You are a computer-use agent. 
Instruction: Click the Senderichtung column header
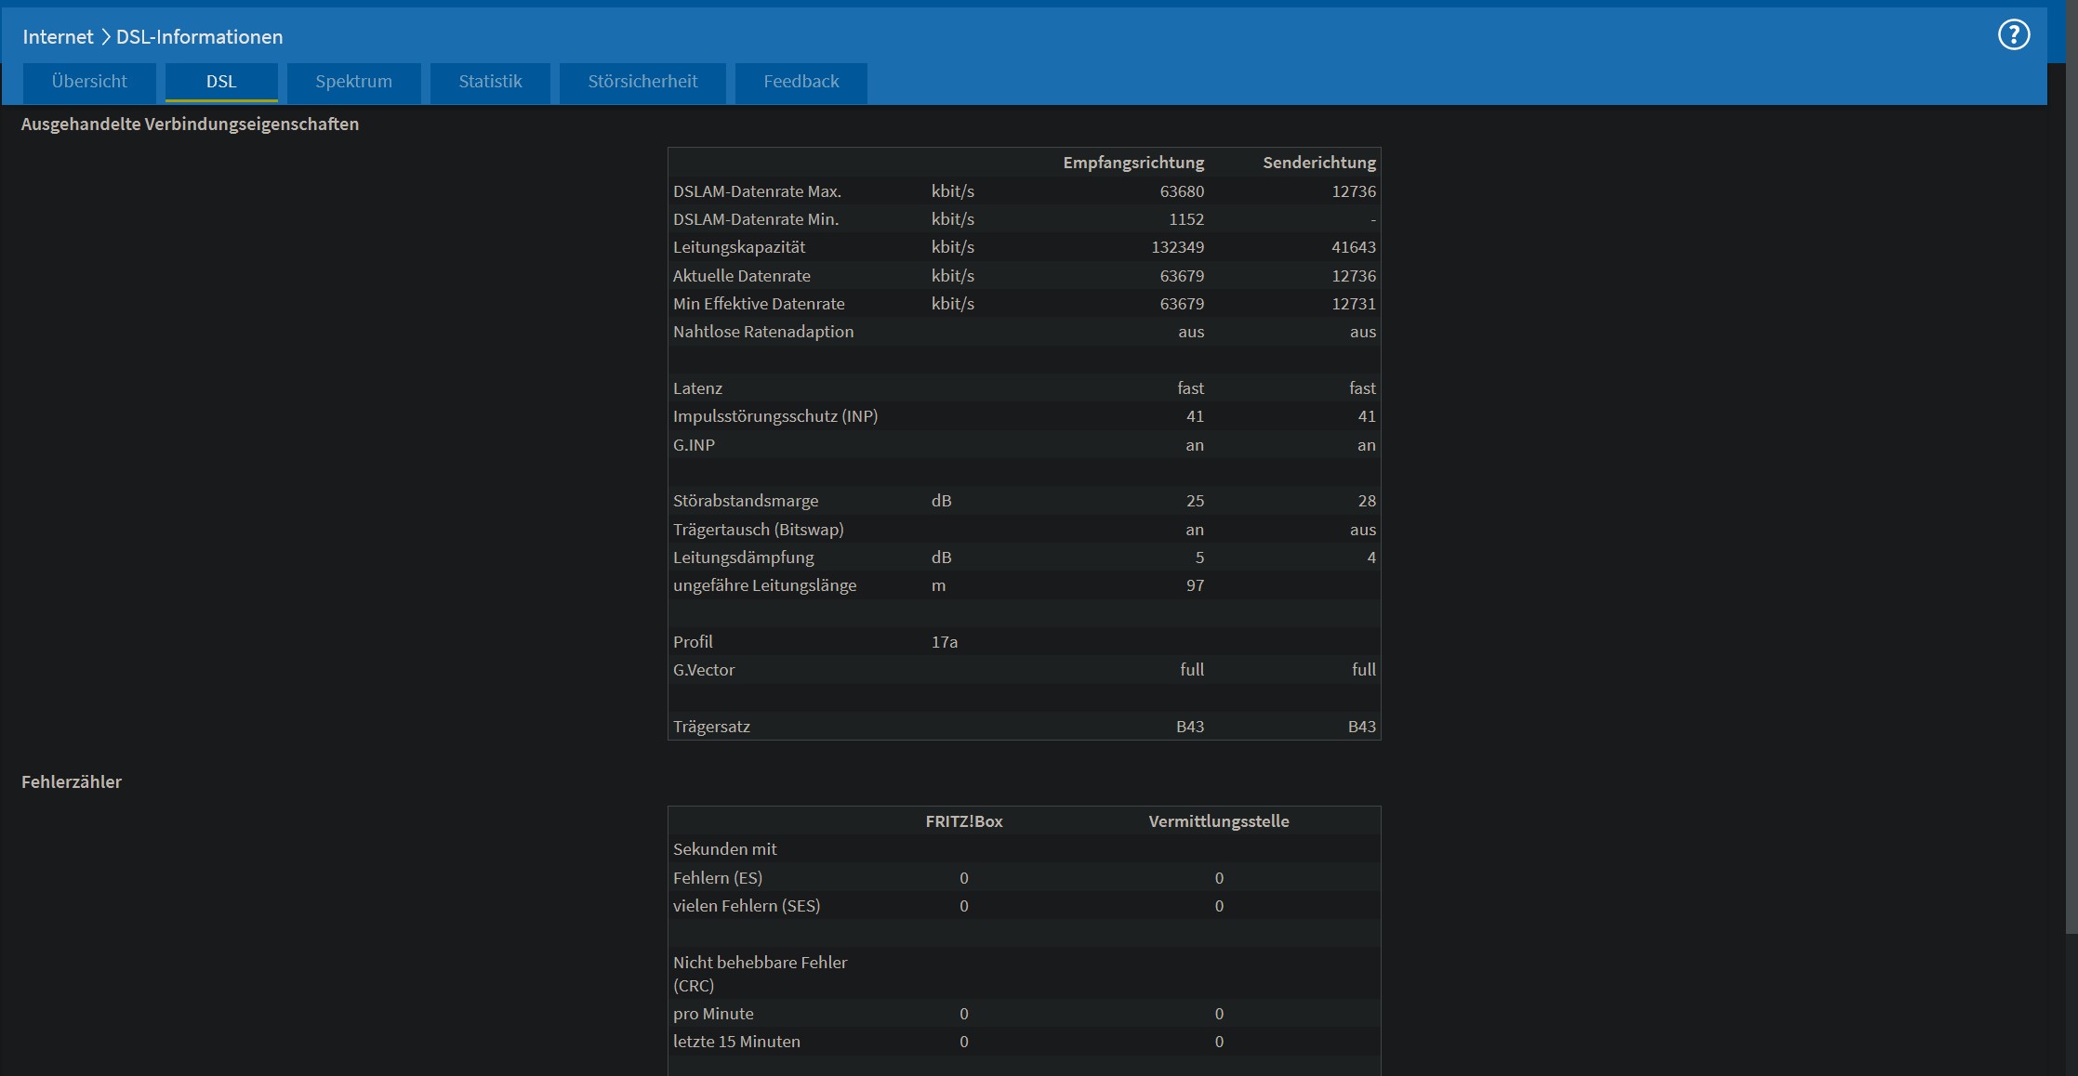point(1318,163)
